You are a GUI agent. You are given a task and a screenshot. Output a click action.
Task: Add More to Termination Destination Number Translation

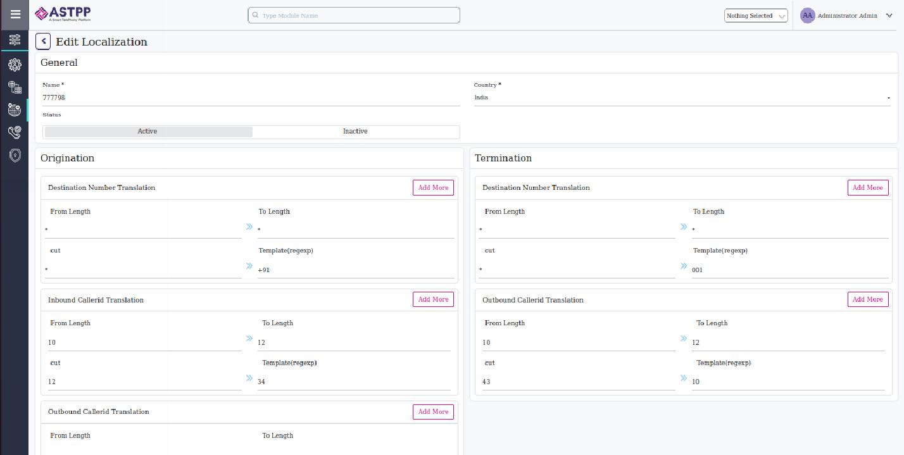click(867, 187)
